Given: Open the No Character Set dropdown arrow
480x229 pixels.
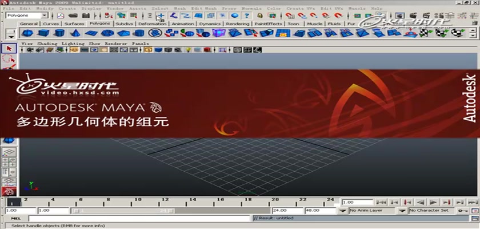Looking at the screenshot, I should pos(402,211).
